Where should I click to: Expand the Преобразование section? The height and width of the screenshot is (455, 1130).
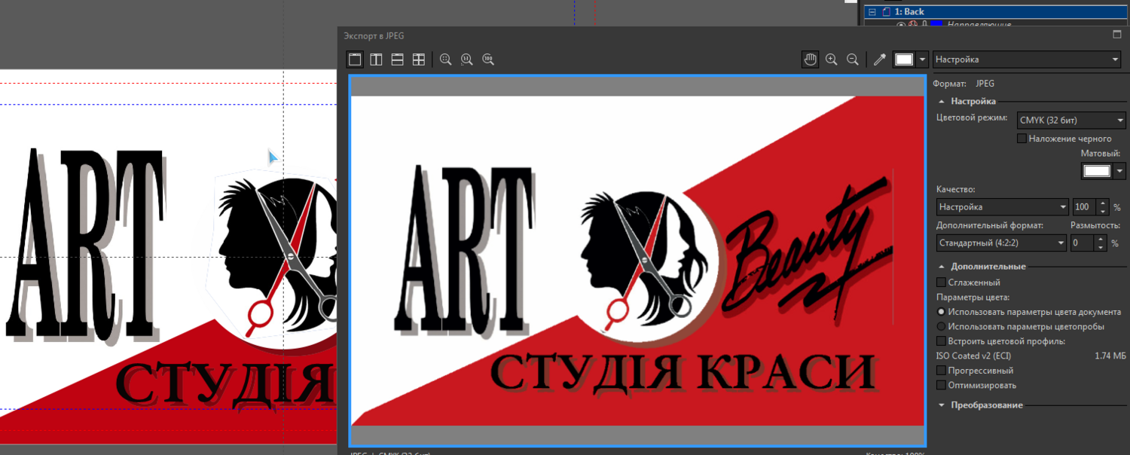(x=942, y=405)
